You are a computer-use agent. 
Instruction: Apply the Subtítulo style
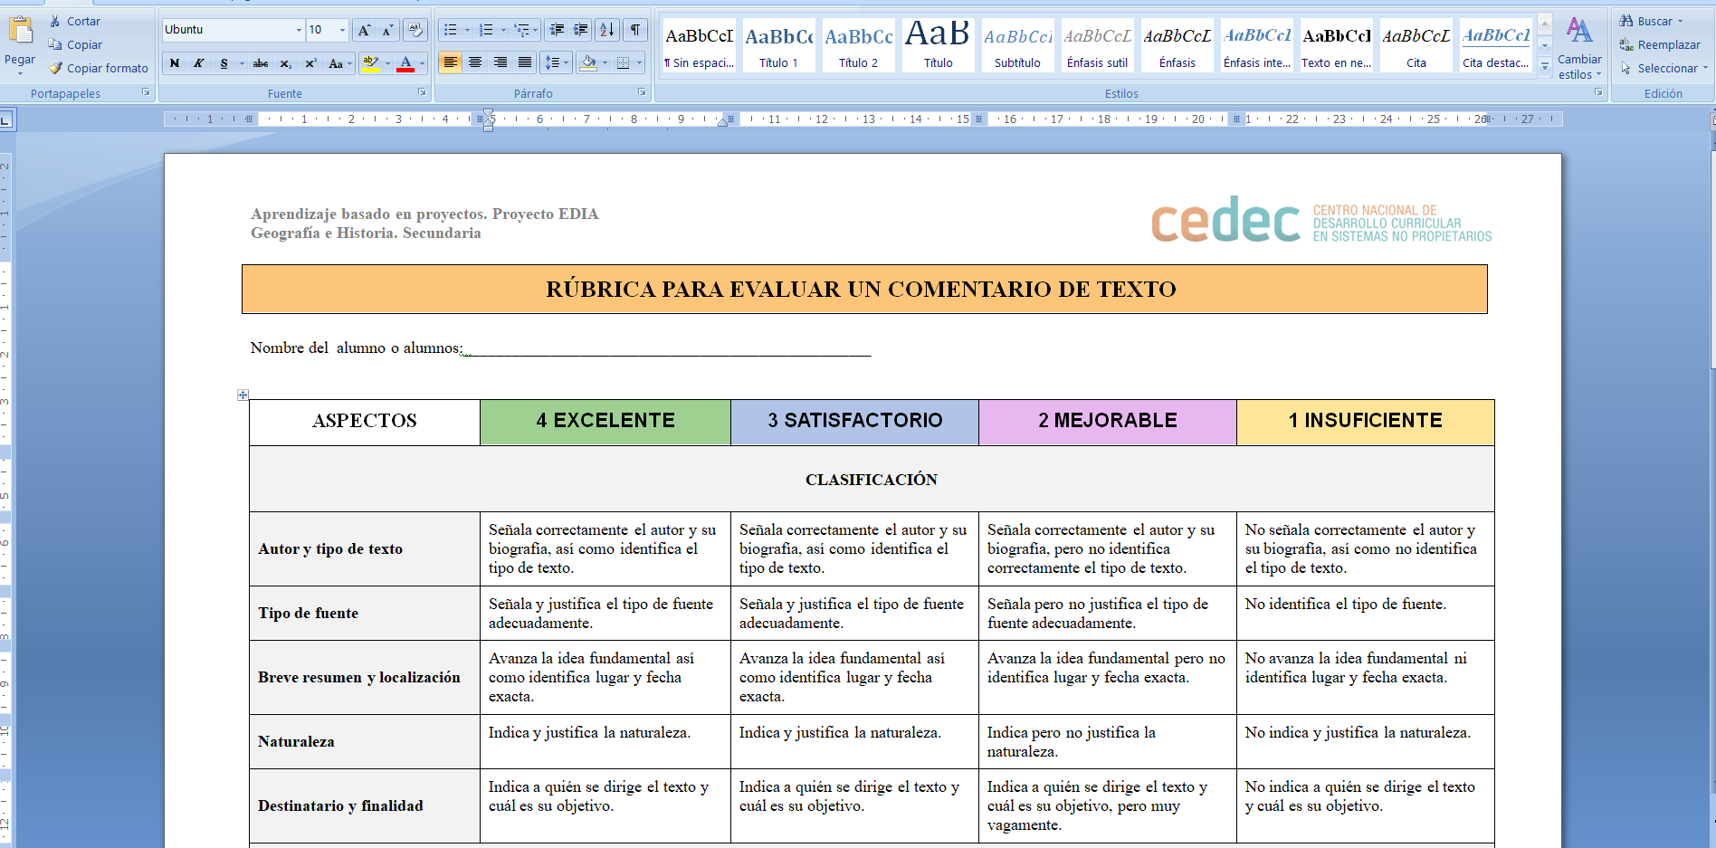(x=1017, y=45)
